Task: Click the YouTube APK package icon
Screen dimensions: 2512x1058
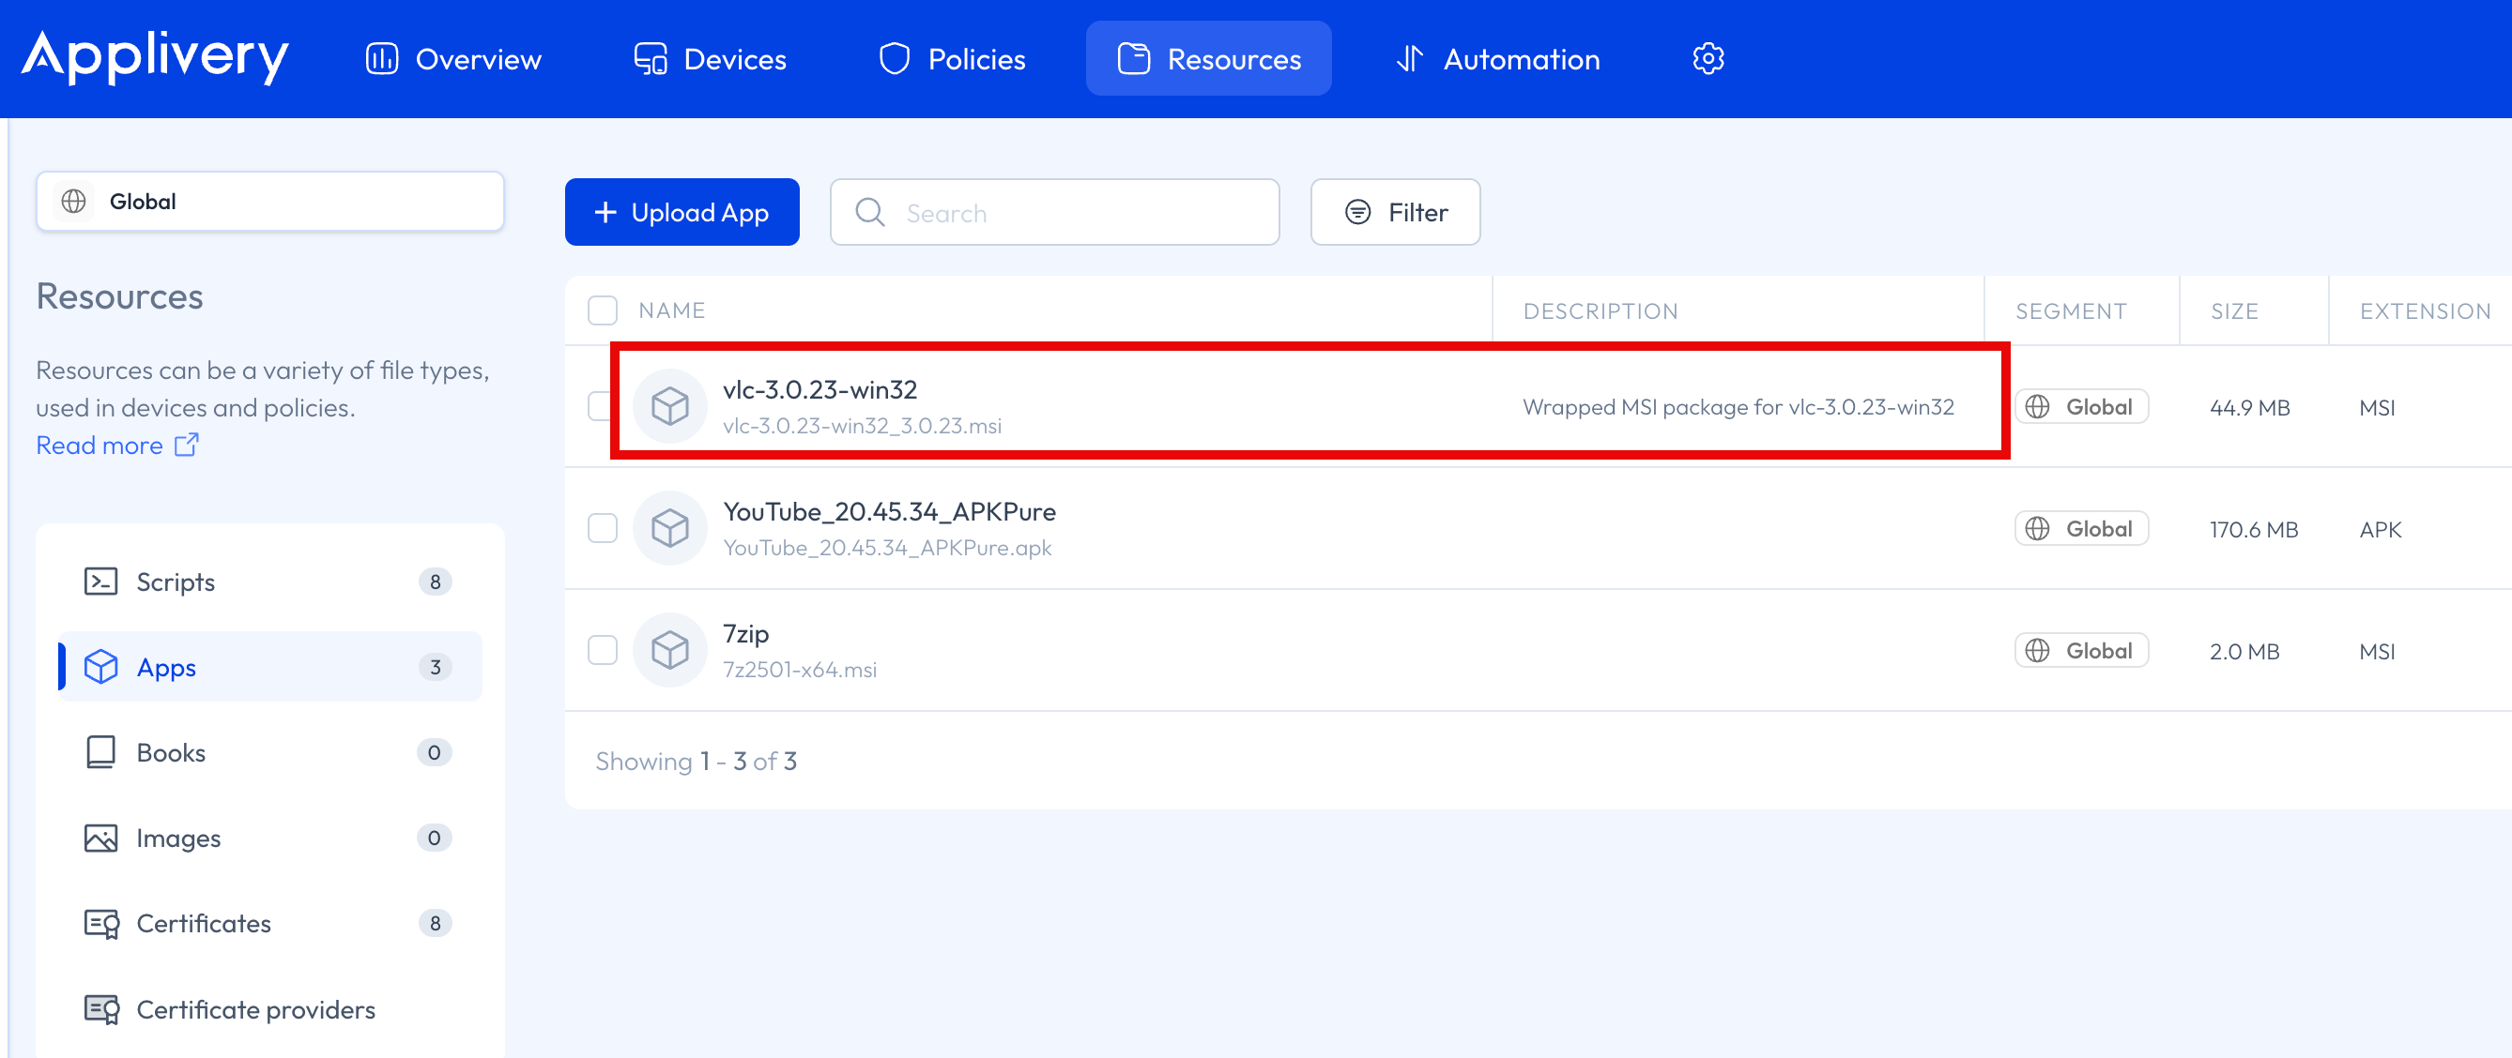Action: [x=670, y=529]
